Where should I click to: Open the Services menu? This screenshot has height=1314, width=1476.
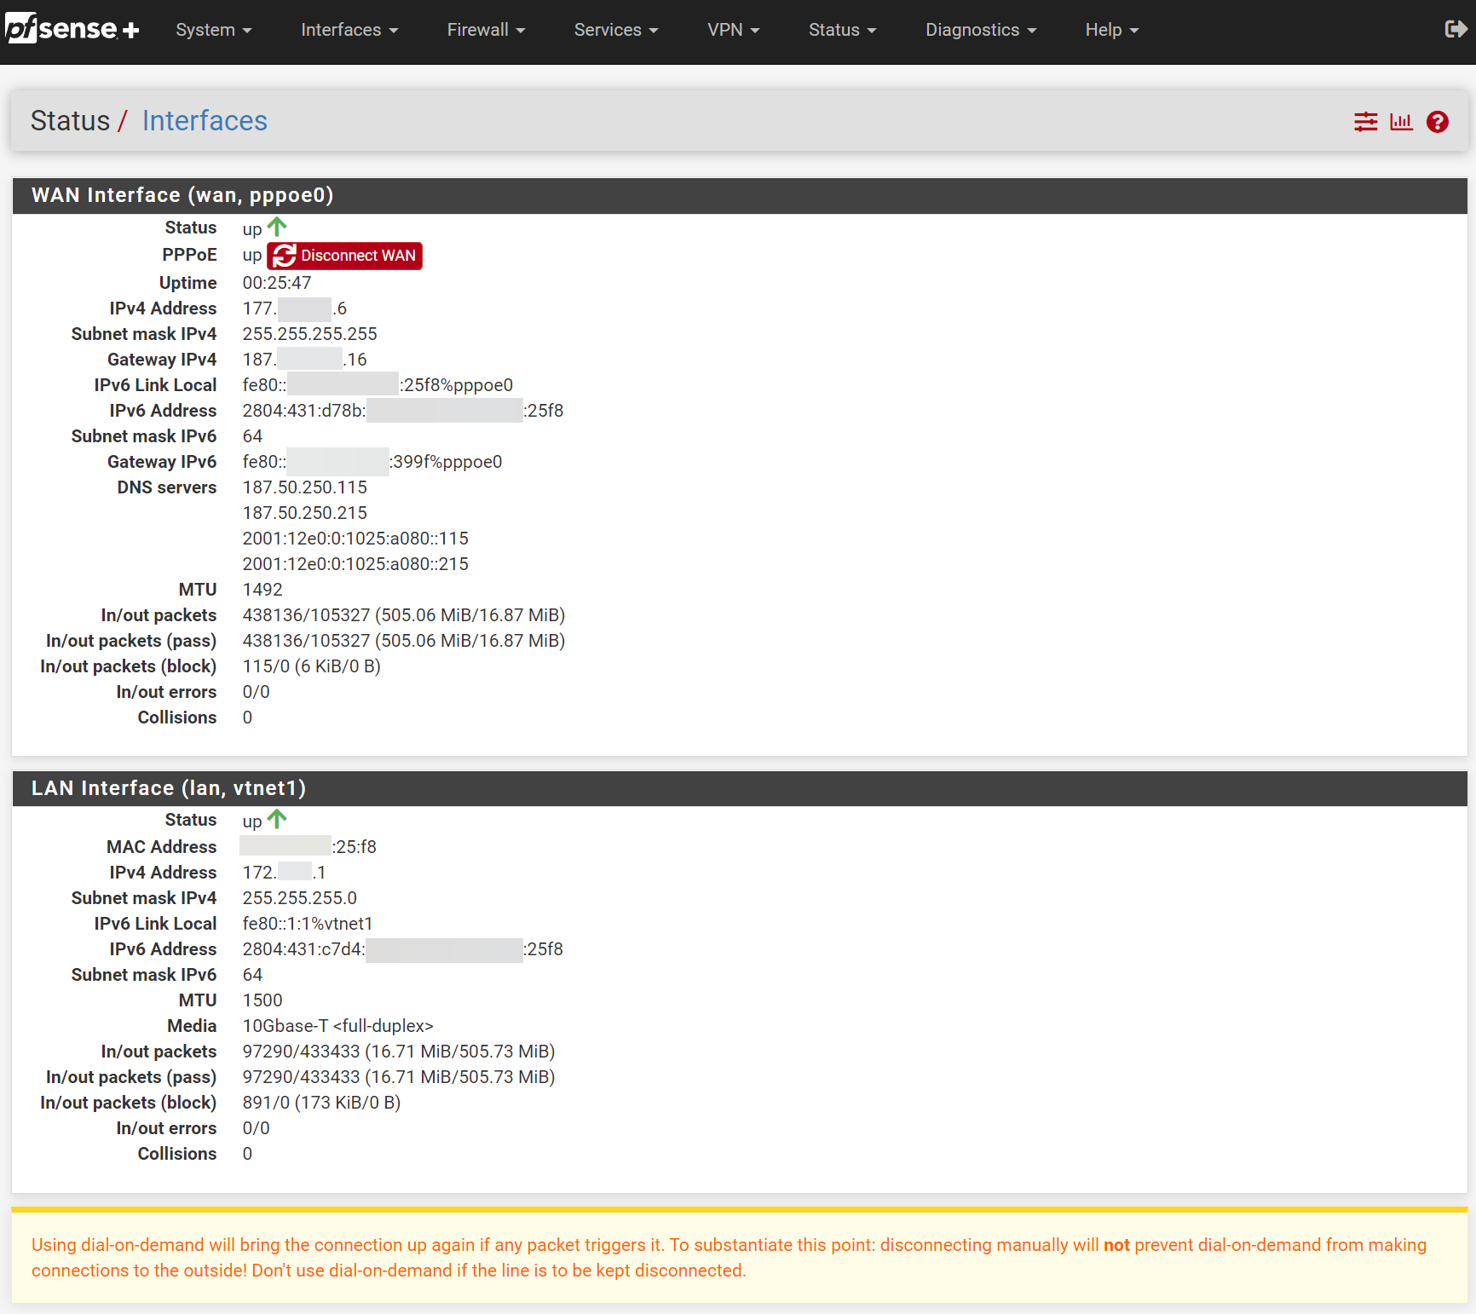click(x=615, y=30)
